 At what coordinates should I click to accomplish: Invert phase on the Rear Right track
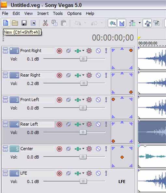[x=68, y=75]
